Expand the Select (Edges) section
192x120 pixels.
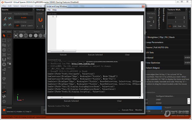coord(153,68)
